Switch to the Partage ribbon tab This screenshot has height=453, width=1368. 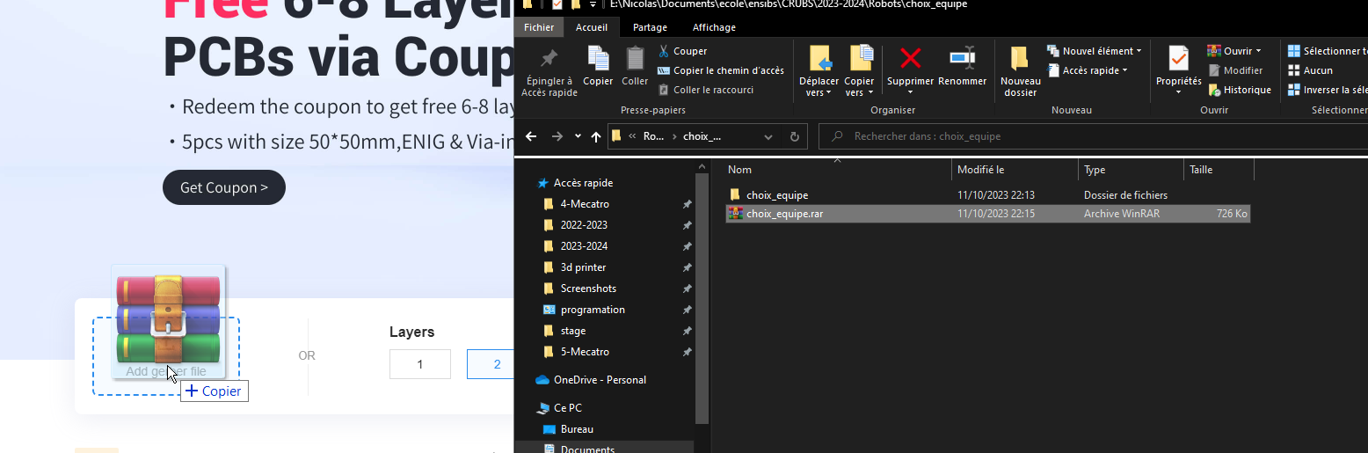[650, 27]
